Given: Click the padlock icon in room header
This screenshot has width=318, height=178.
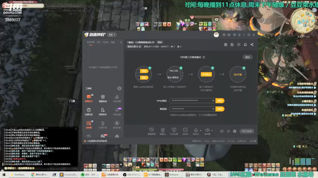Looking at the screenshot, I should [232, 45].
